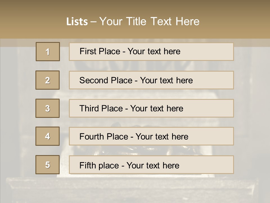Select the number 2 box

click(x=48, y=80)
